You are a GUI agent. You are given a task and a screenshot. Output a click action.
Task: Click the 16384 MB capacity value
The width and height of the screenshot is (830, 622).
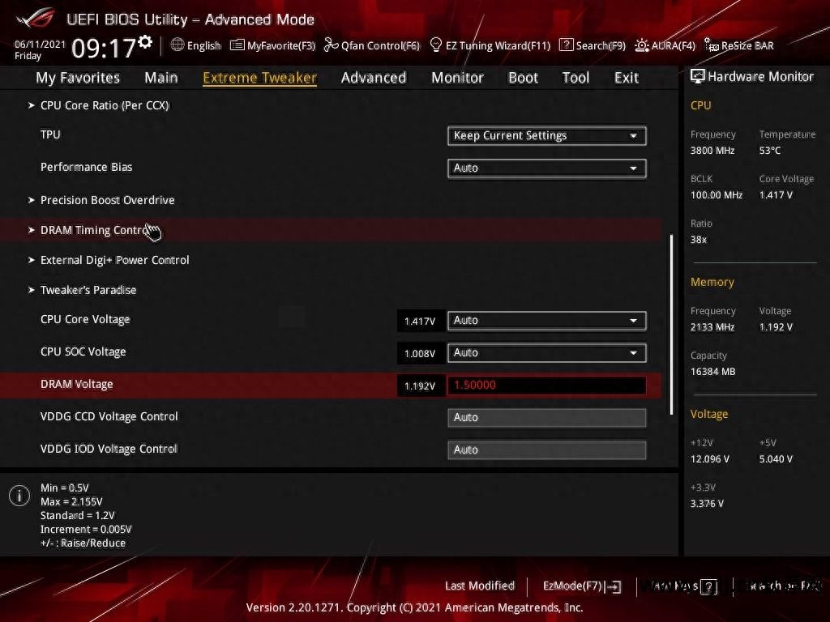(x=713, y=372)
